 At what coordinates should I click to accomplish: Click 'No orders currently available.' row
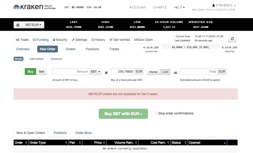[x=126, y=148]
